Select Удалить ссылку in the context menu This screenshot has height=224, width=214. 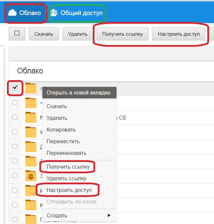66,178
